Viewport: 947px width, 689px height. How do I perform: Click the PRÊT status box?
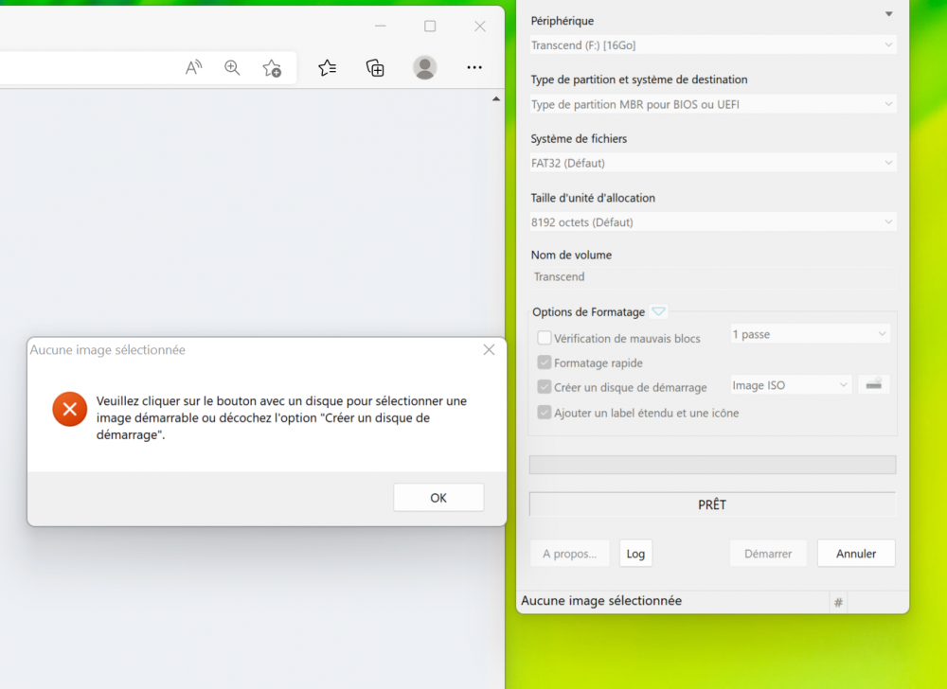click(713, 504)
